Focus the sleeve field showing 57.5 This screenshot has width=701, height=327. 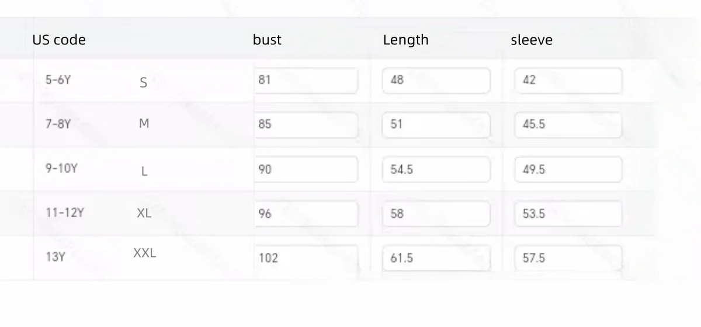pos(568,258)
